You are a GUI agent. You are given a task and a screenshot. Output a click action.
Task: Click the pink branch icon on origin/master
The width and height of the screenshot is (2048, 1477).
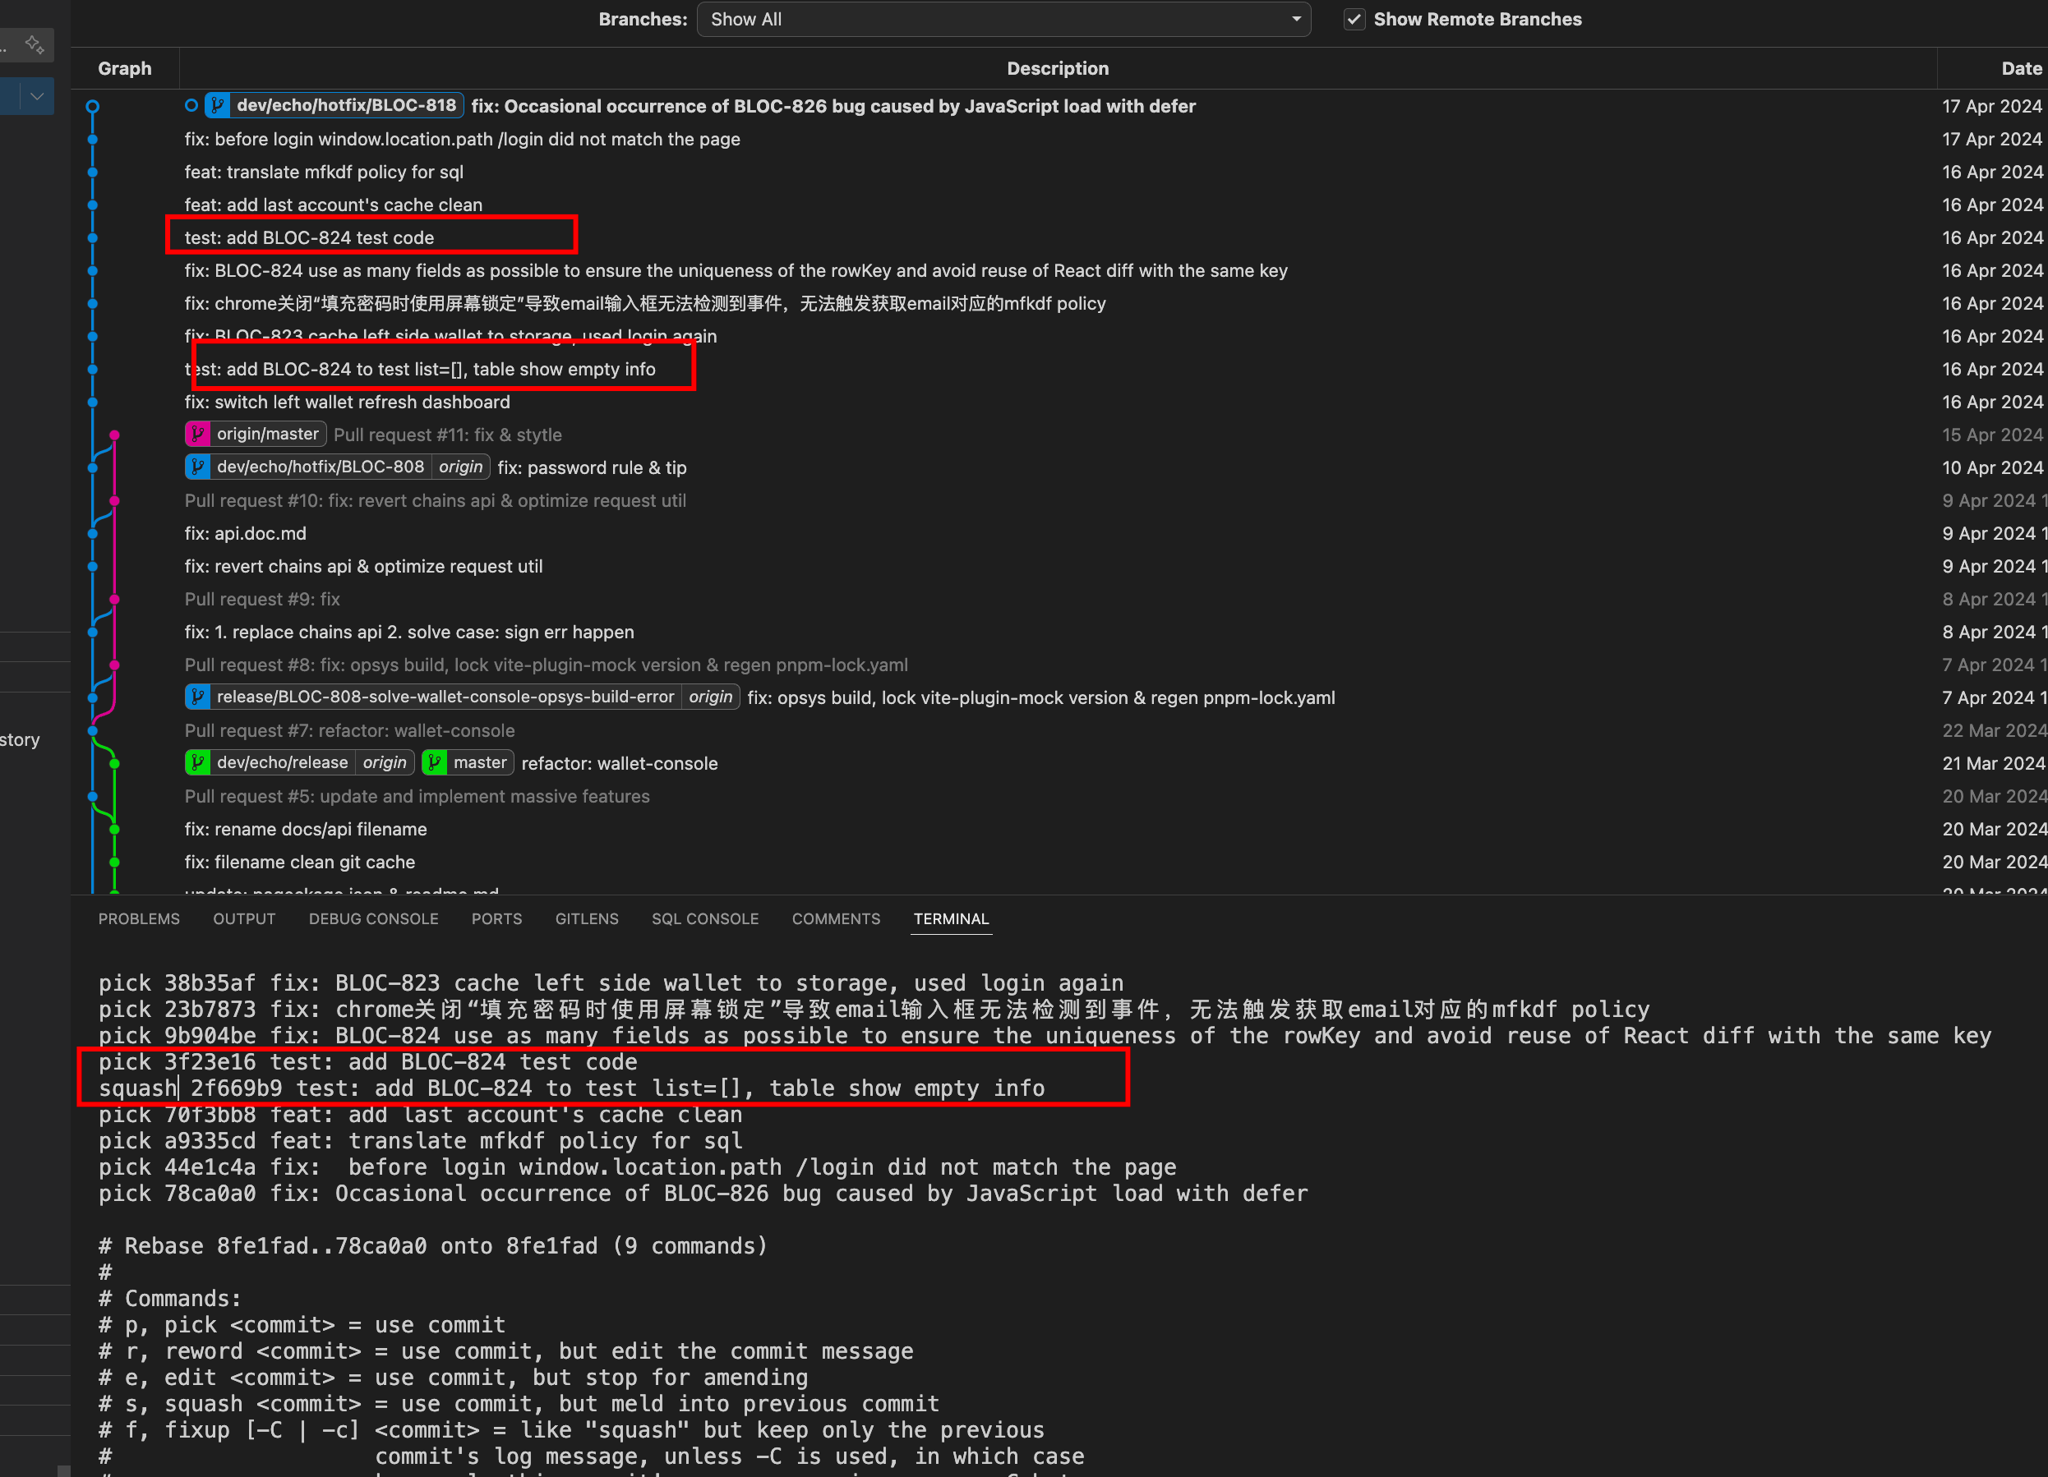(198, 435)
